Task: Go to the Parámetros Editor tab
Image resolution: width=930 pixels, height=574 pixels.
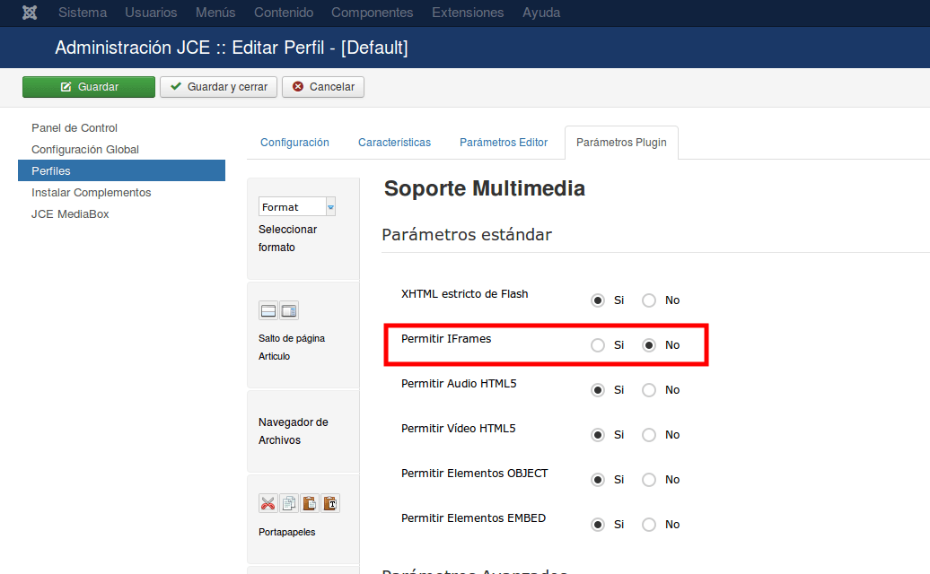Action: click(x=504, y=143)
